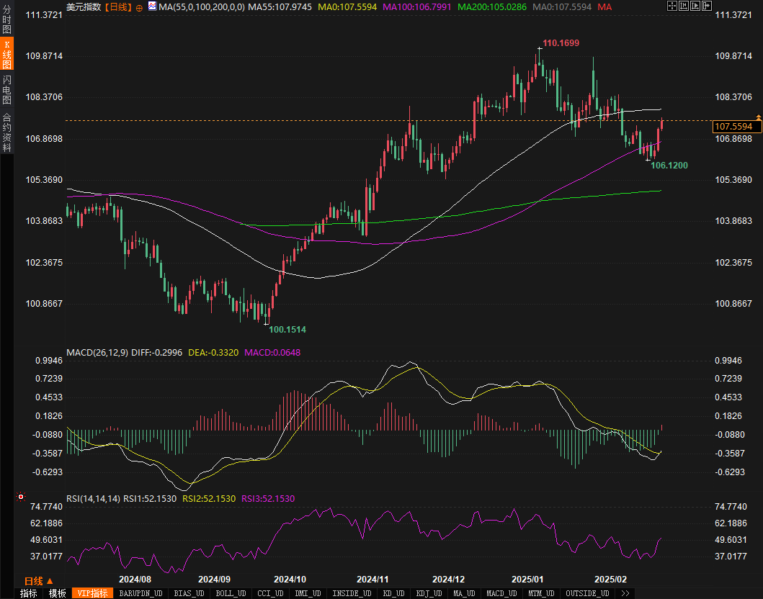
Task: Click the last layout icon at top right
Action: point(707,6)
